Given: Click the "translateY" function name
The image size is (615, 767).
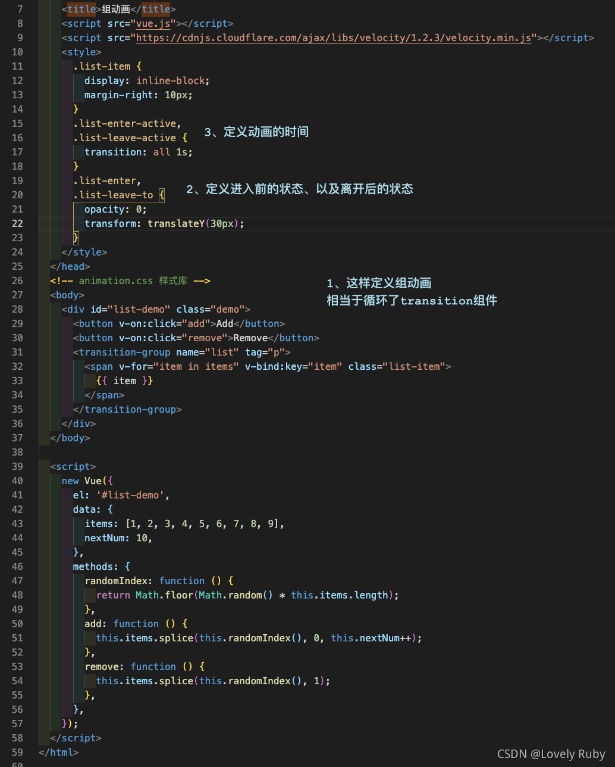Looking at the screenshot, I should (177, 223).
